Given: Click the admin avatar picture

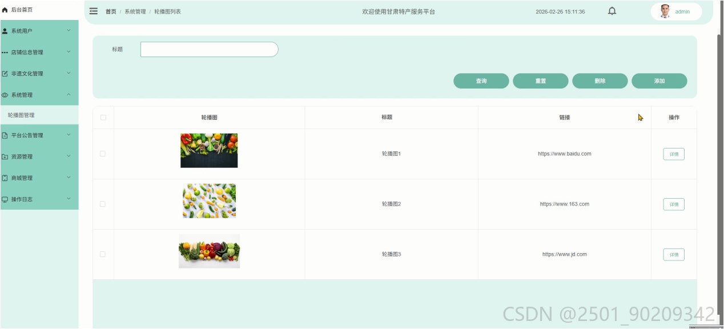Looking at the screenshot, I should click(665, 11).
